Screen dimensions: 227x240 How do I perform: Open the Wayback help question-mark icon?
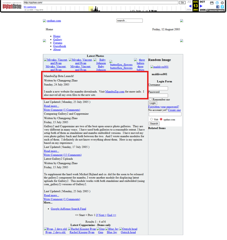217,3
